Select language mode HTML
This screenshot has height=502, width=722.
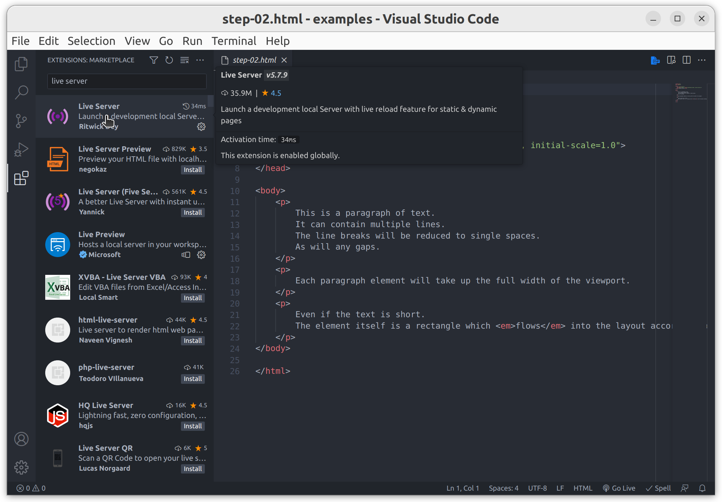[583, 488]
